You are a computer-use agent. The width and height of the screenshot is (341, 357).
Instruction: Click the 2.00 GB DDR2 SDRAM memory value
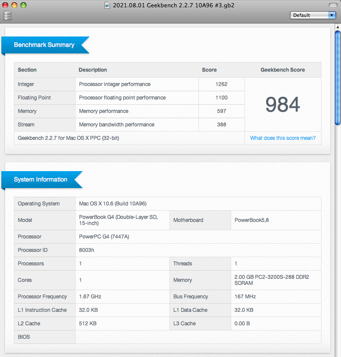tap(272, 280)
